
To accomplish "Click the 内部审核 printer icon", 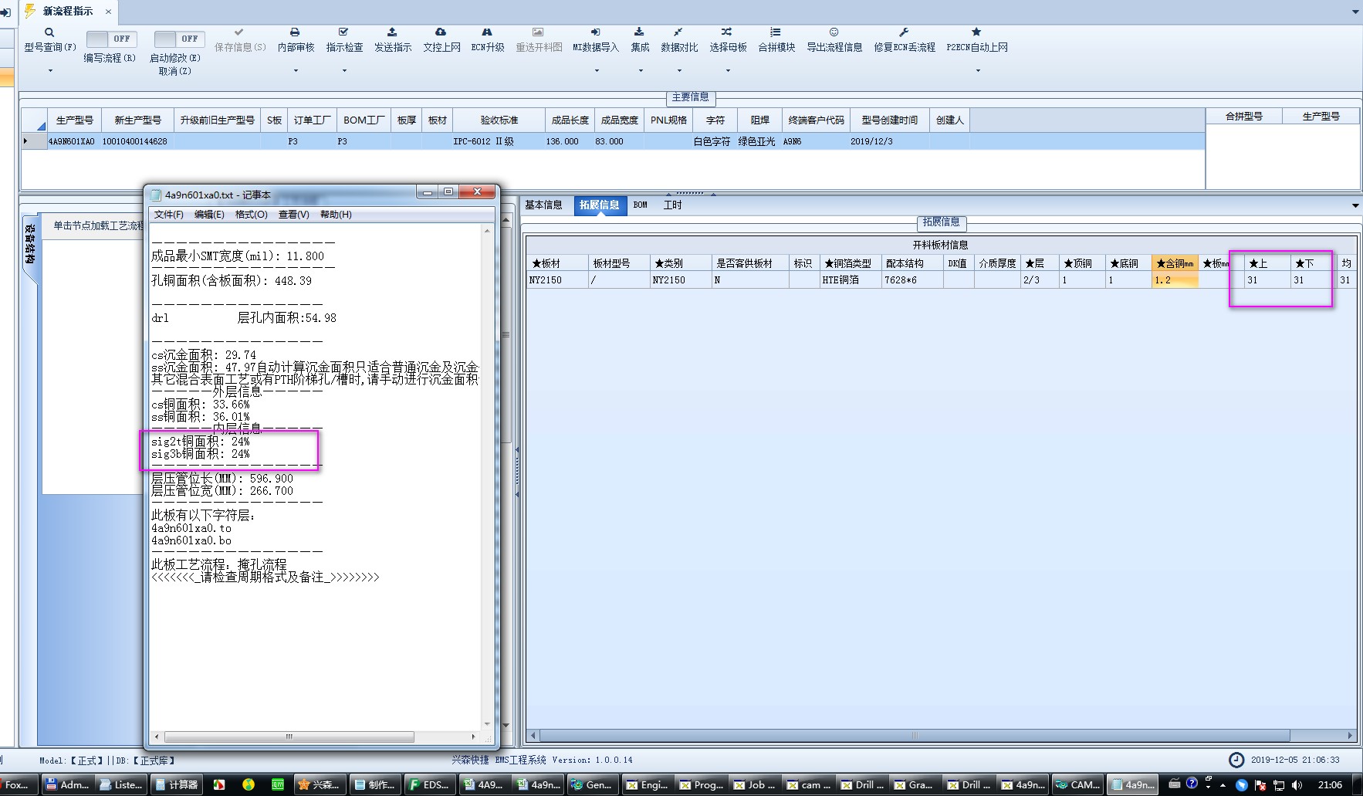I will (x=295, y=32).
